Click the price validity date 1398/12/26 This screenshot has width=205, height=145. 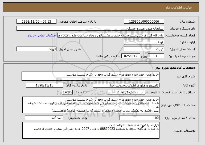(127, 92)
